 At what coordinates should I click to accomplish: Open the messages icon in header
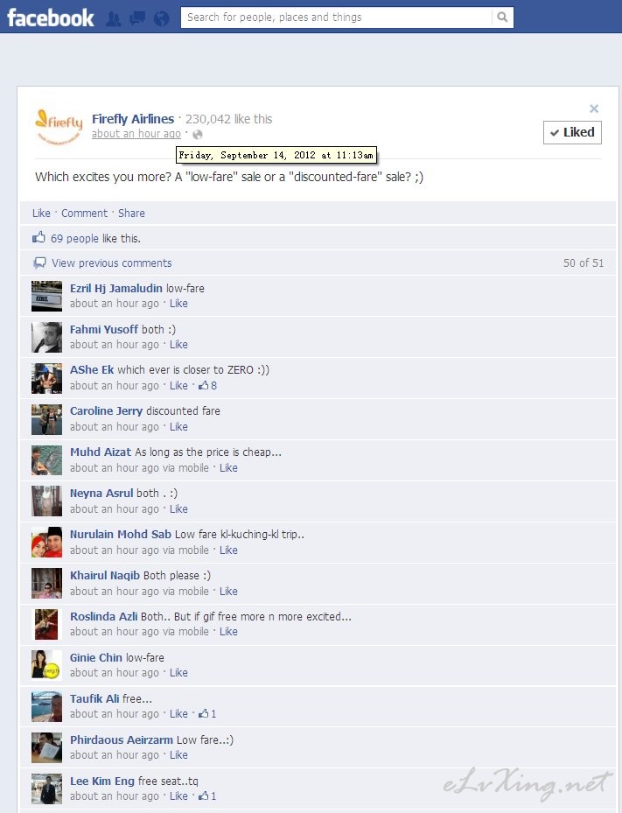137,18
